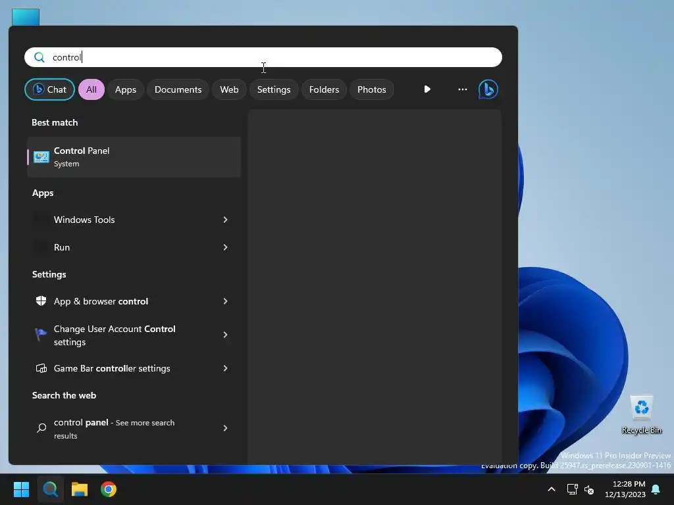Expand the Run result chevron
674x505 pixels.
pyautogui.click(x=225, y=247)
